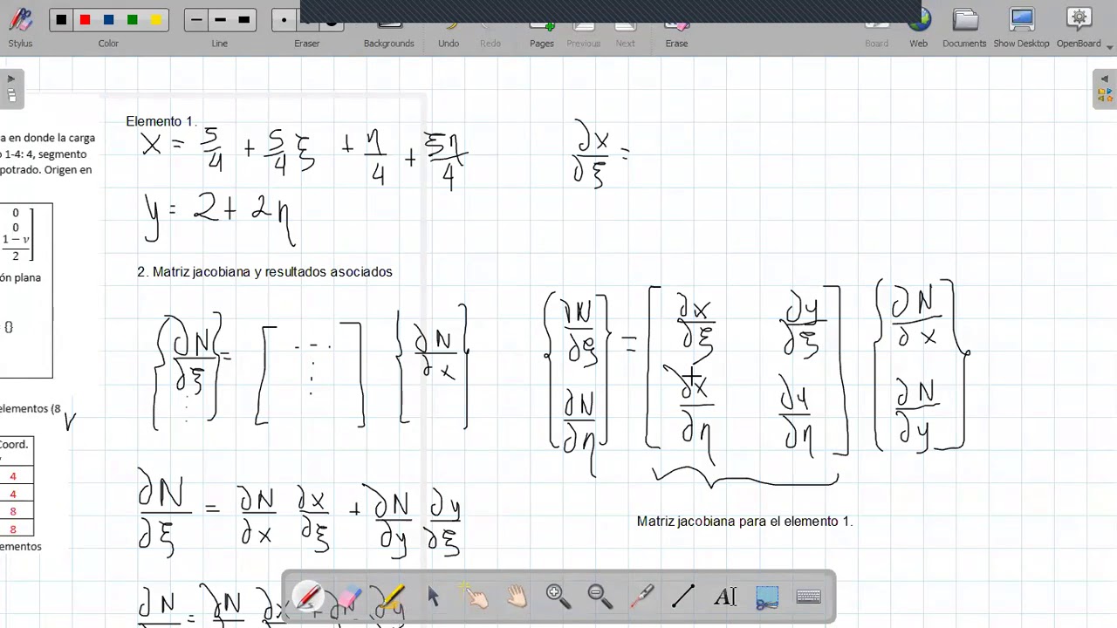The image size is (1117, 628).
Task: Click Show Desktop
Action: [1021, 24]
